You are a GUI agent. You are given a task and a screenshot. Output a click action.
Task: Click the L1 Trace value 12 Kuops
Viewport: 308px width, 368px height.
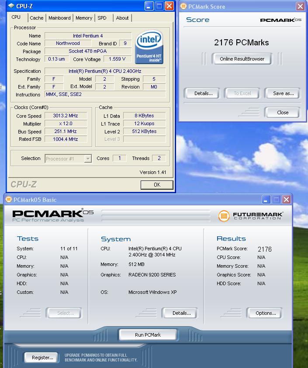pyautogui.click(x=144, y=123)
